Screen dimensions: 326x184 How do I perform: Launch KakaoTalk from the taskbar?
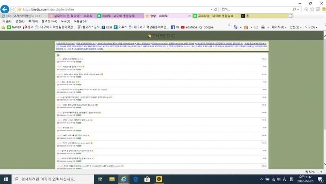159,179
